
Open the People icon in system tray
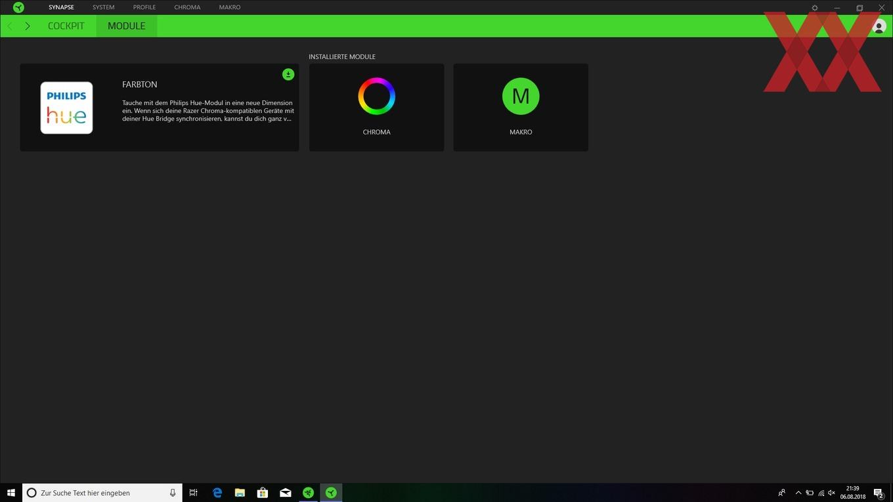pyautogui.click(x=781, y=493)
